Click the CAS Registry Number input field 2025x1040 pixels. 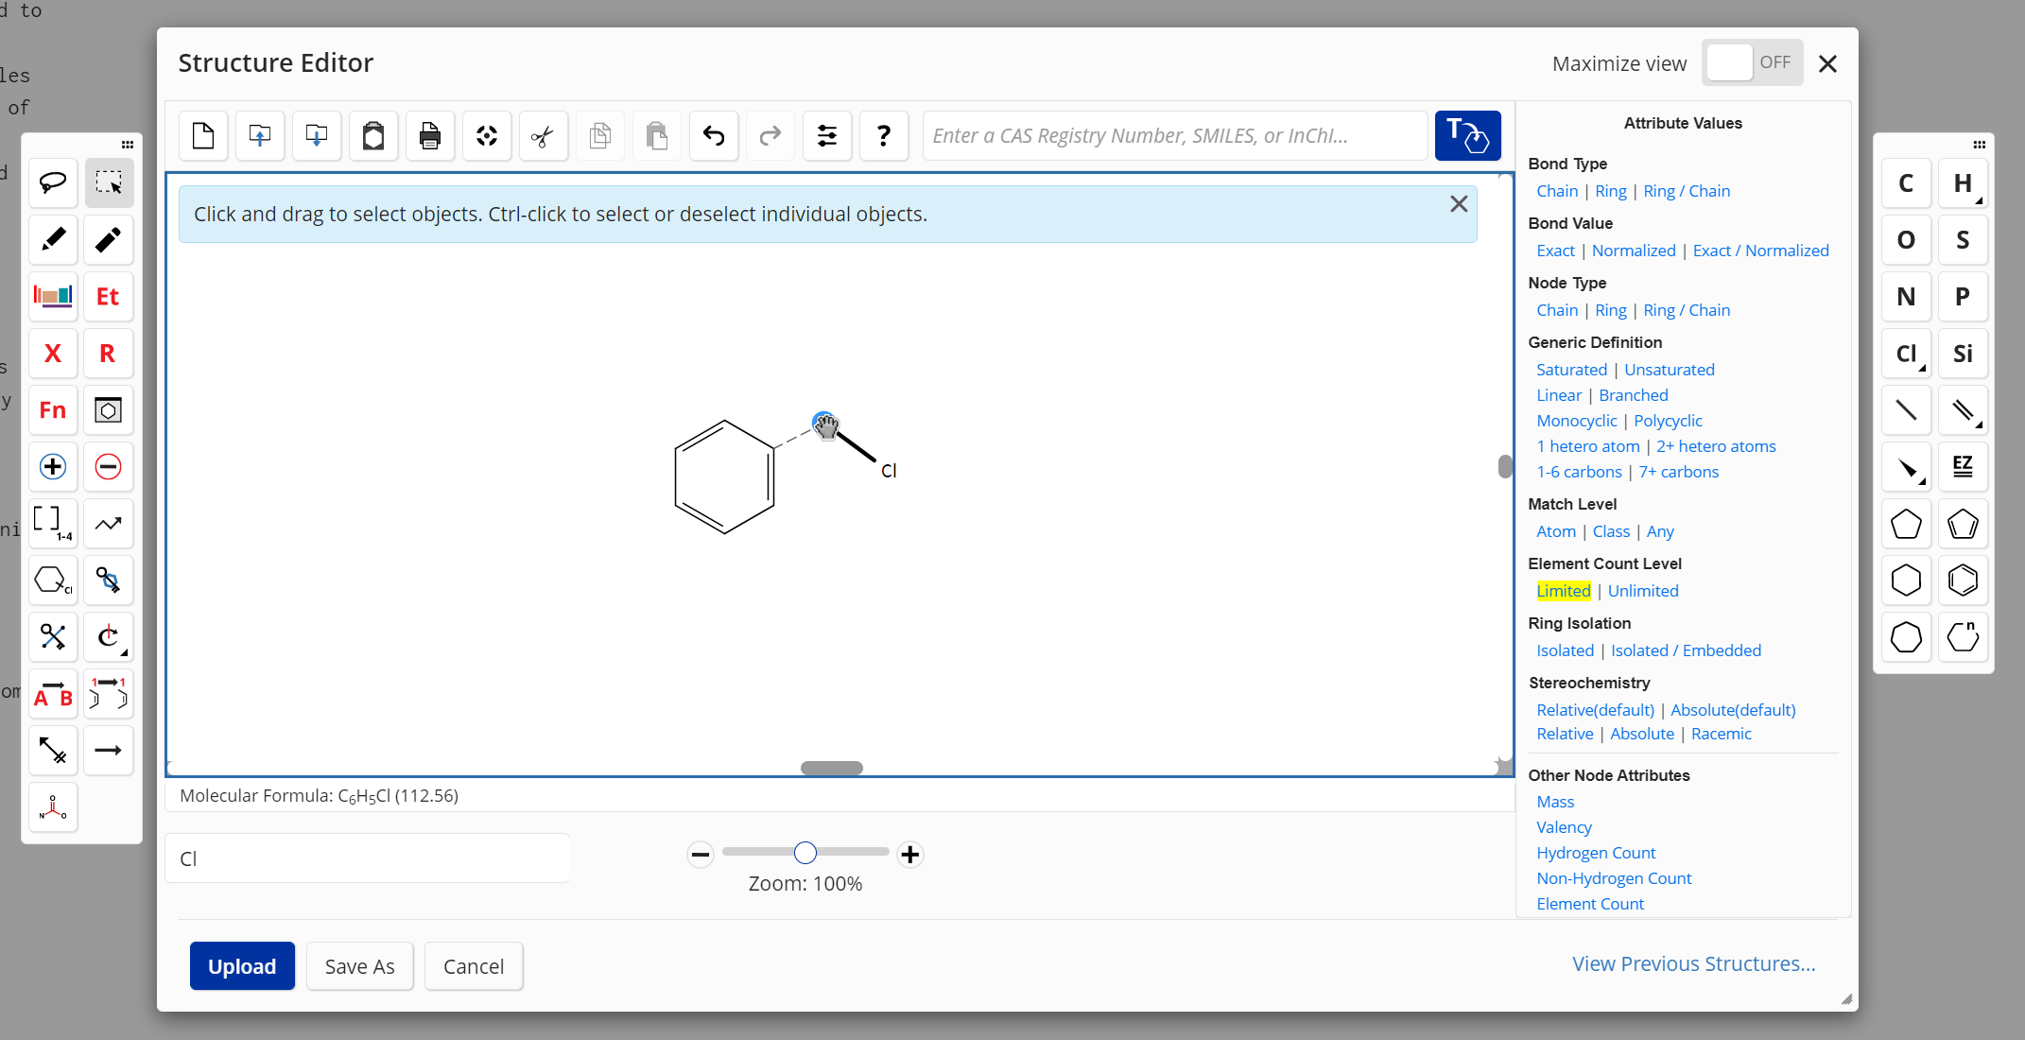[1174, 136]
